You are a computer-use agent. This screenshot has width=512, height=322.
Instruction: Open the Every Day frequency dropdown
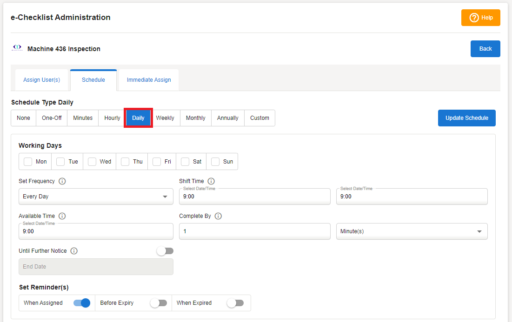coord(95,197)
